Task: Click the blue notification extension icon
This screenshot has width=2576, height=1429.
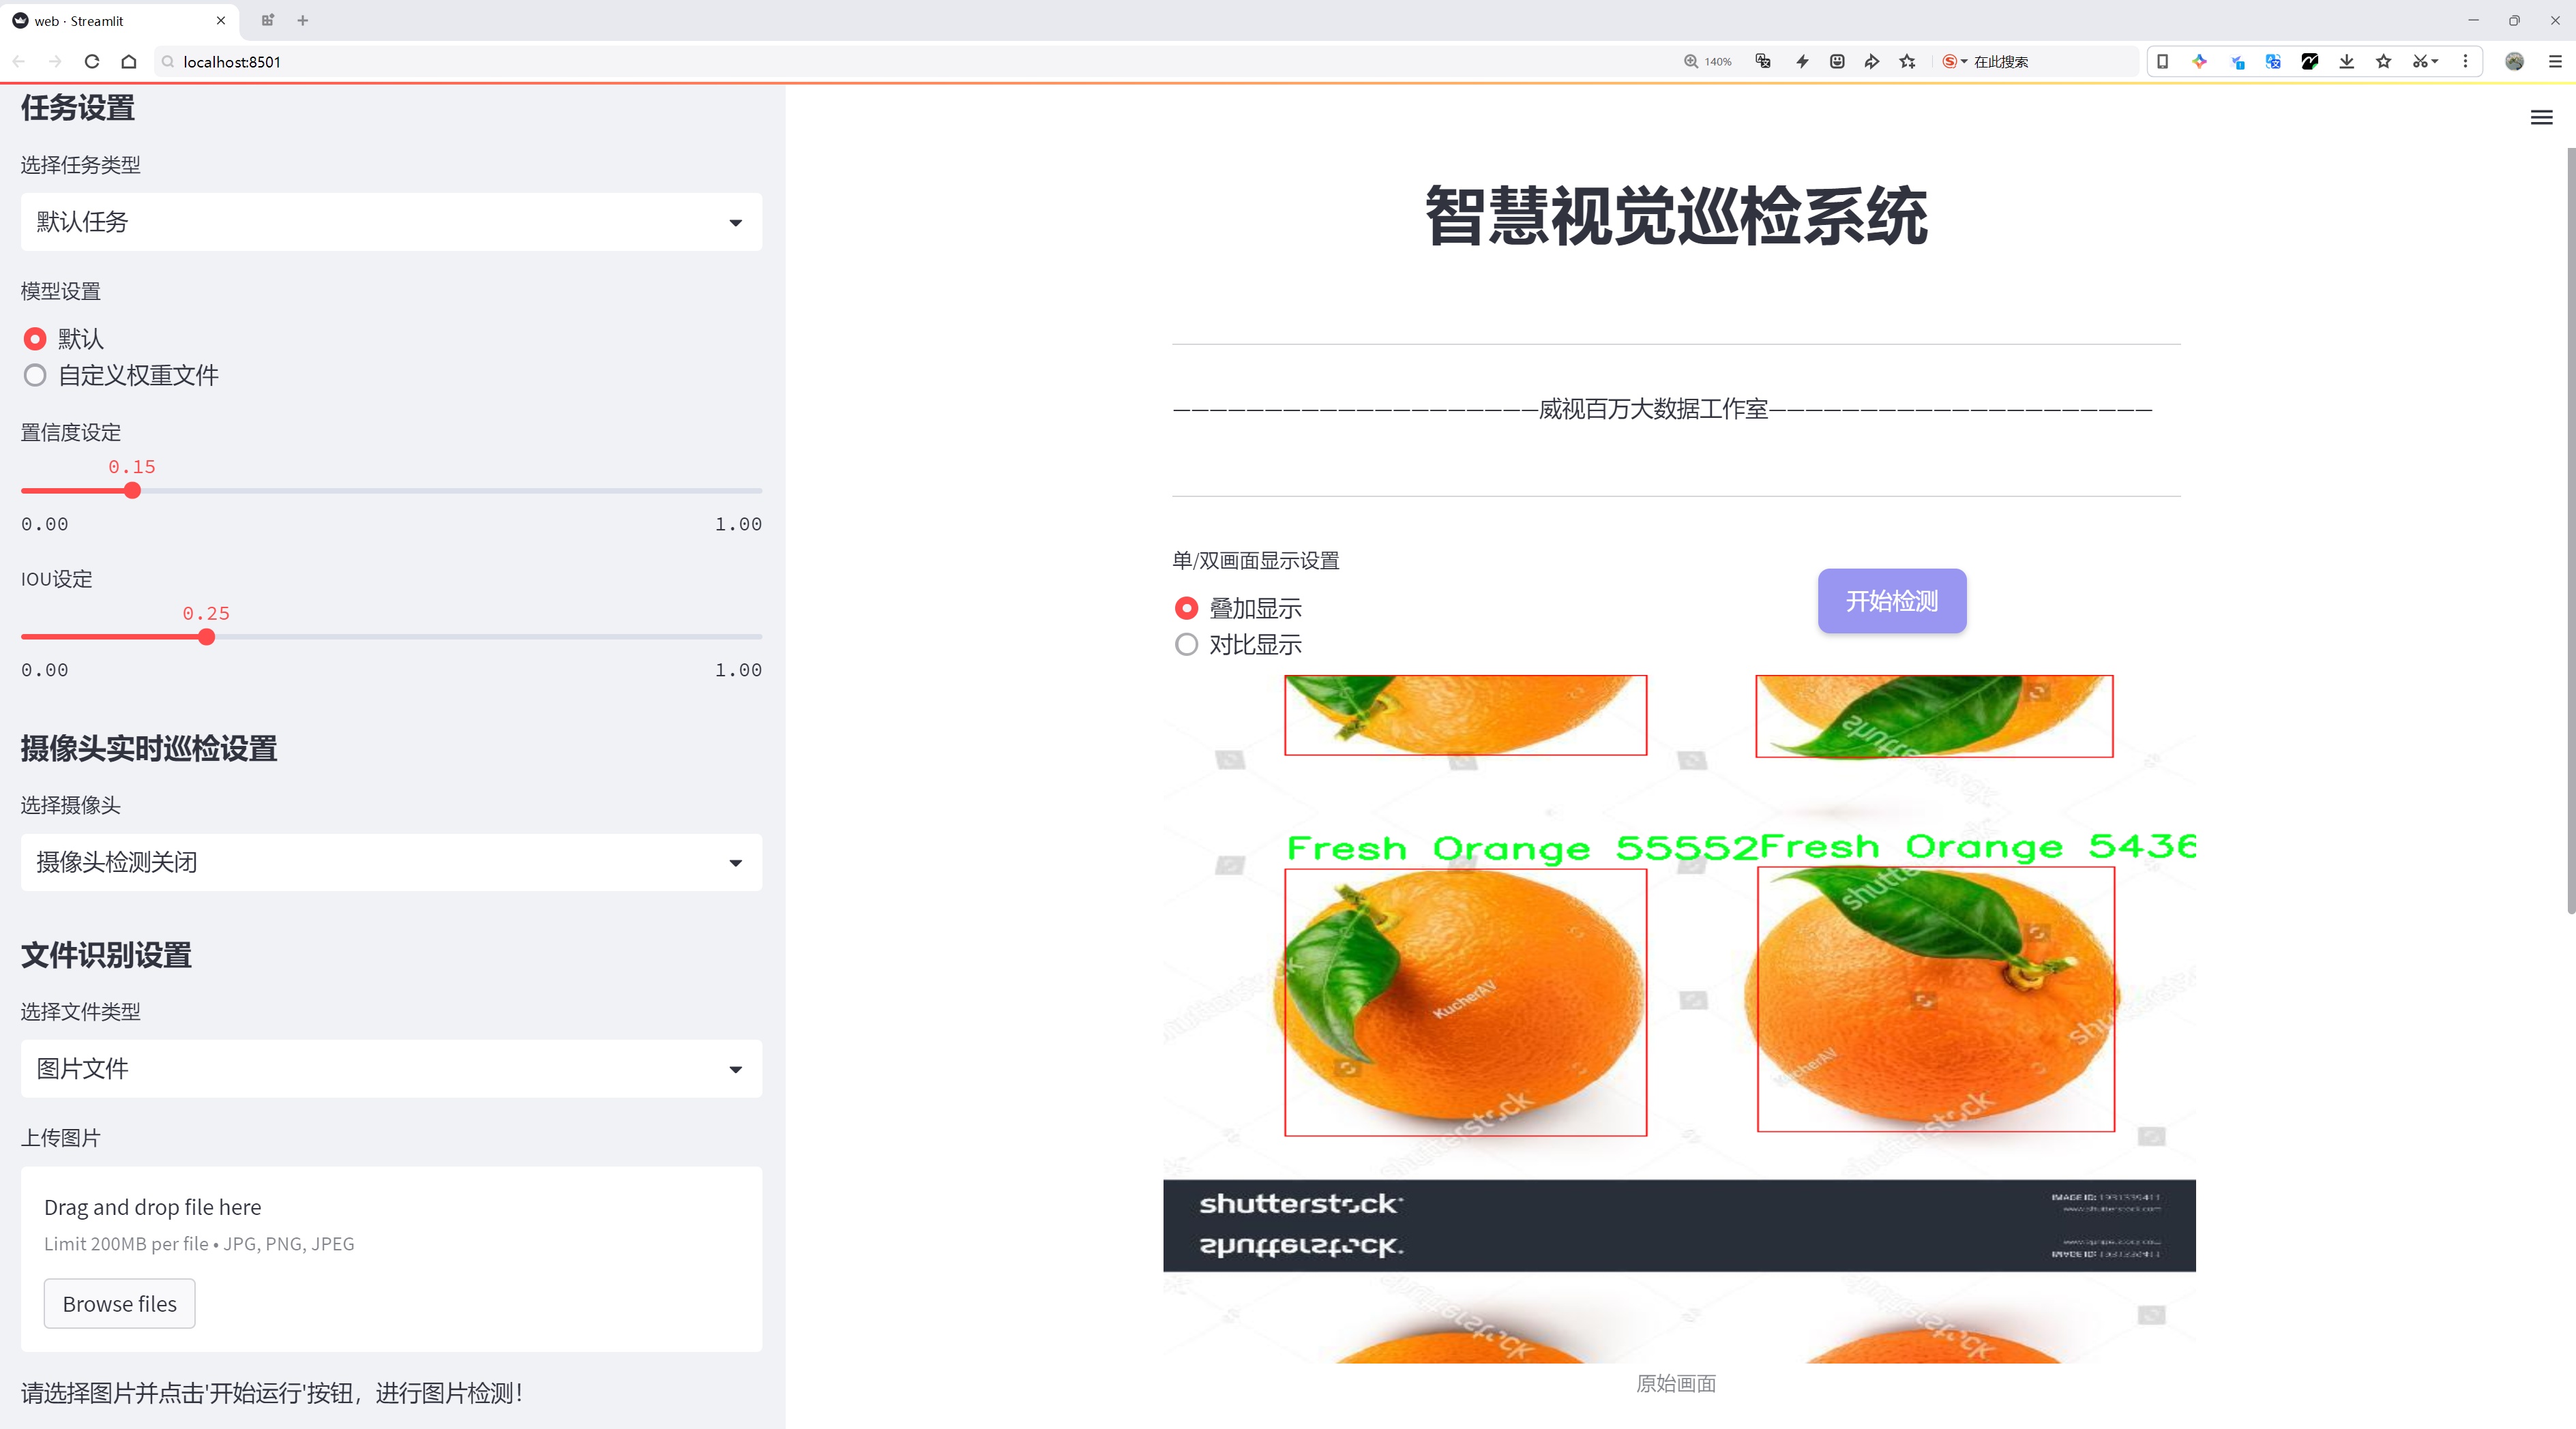Action: (x=2237, y=61)
